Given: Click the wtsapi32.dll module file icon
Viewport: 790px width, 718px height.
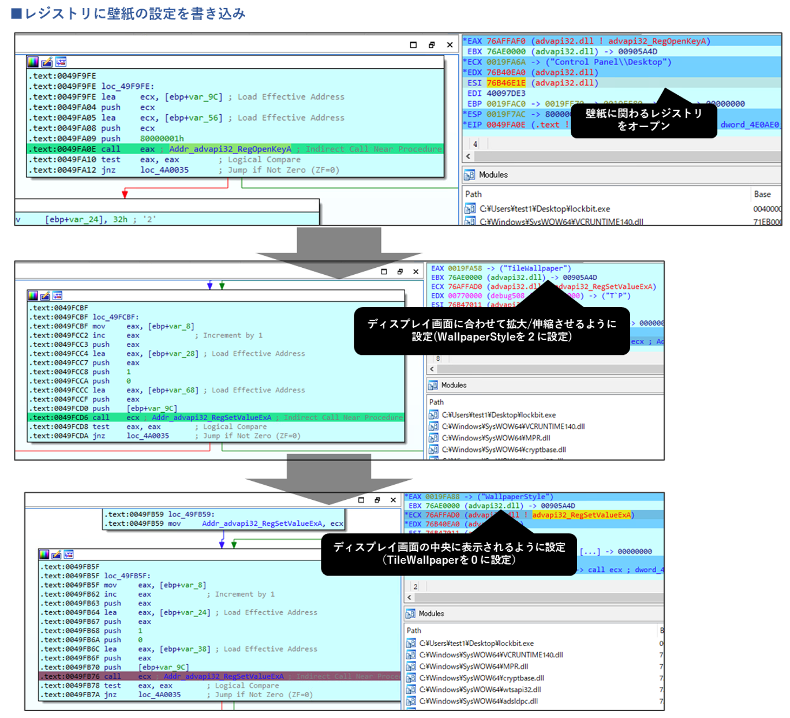Looking at the screenshot, I should 411,690.
